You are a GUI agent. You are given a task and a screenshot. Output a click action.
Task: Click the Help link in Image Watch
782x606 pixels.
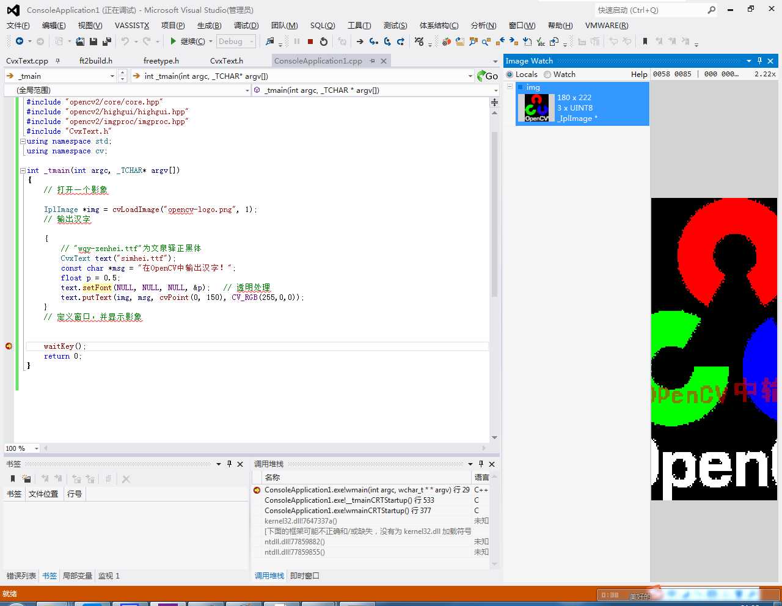click(x=639, y=75)
